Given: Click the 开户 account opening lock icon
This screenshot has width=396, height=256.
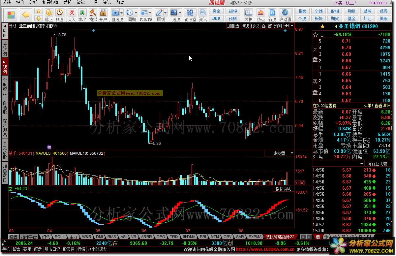Looking at the screenshot, I should click(103, 15).
